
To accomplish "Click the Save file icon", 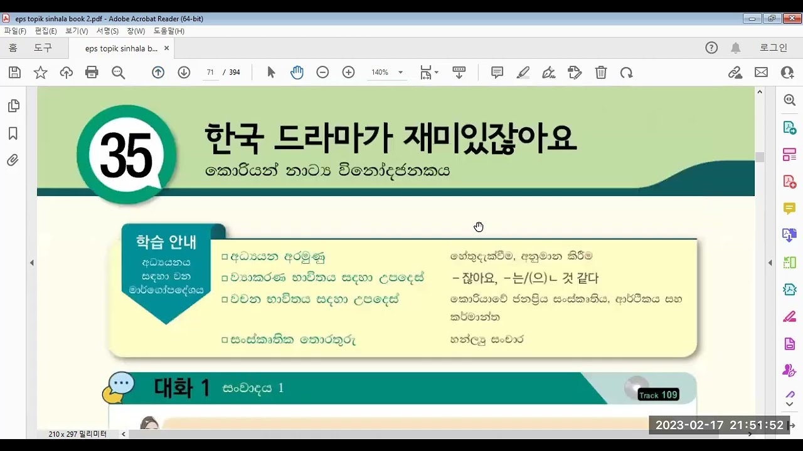I will coord(14,73).
